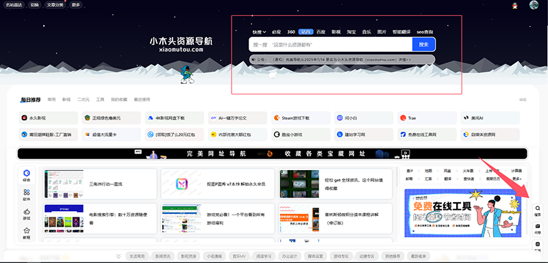Open the 文章分类 header menu

[x=55, y=5]
